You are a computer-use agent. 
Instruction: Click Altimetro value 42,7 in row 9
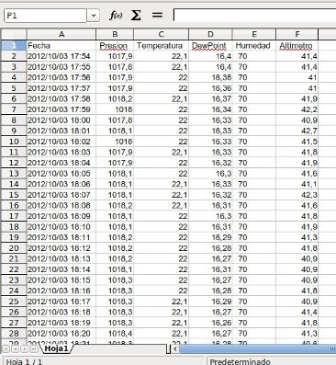[297, 131]
